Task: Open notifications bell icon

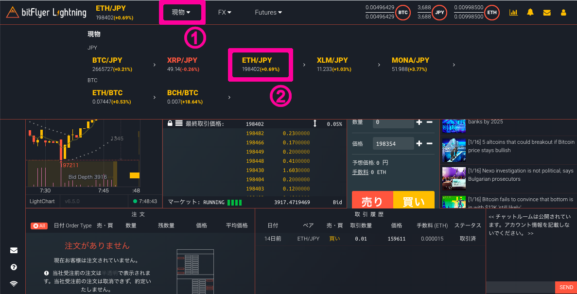Action: click(530, 13)
